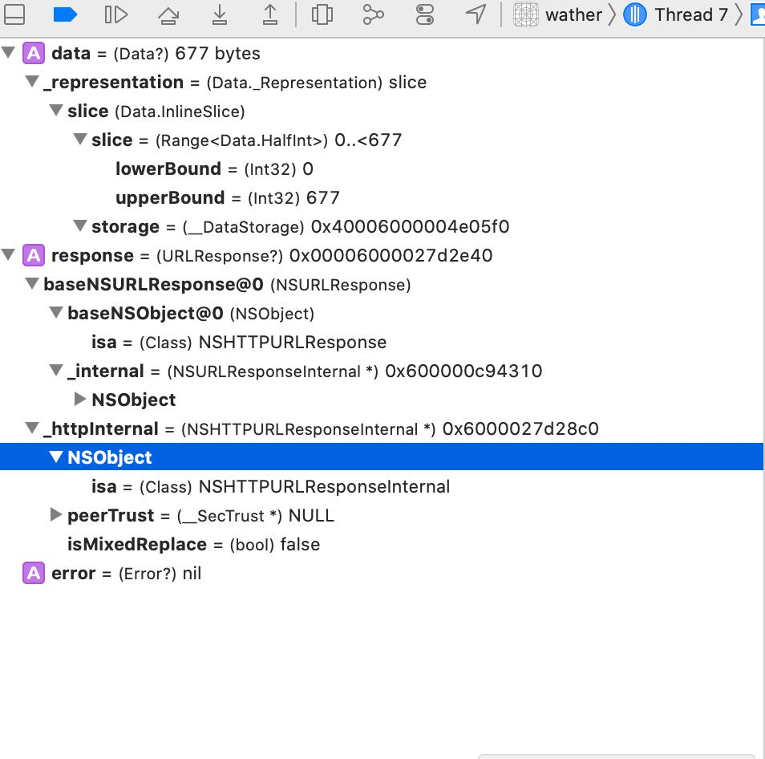Click the storage address 0x40006000004e05f0
Screen dimensions: 765x759
(411, 226)
